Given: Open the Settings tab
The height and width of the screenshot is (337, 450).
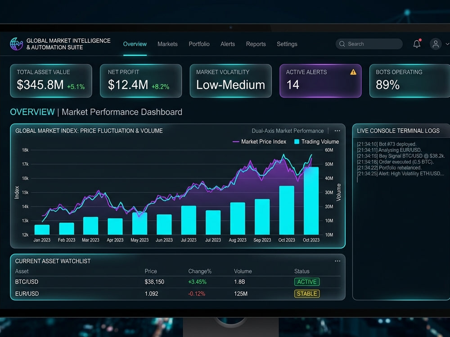Looking at the screenshot, I should [287, 44].
